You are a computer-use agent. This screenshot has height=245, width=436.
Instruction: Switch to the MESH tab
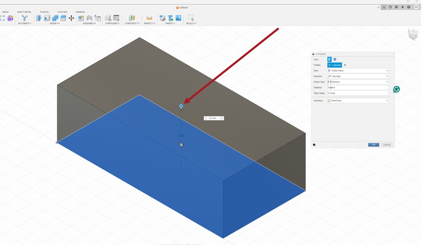(5, 12)
